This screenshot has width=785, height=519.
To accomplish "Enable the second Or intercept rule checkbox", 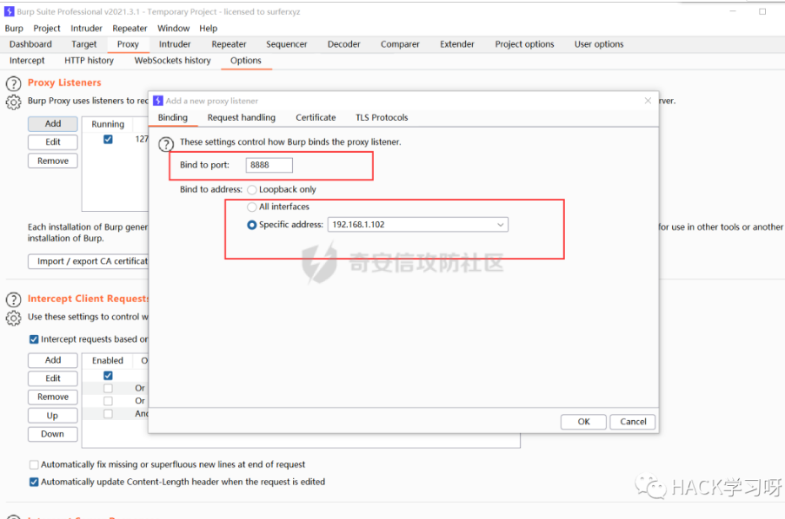I will (x=108, y=401).
